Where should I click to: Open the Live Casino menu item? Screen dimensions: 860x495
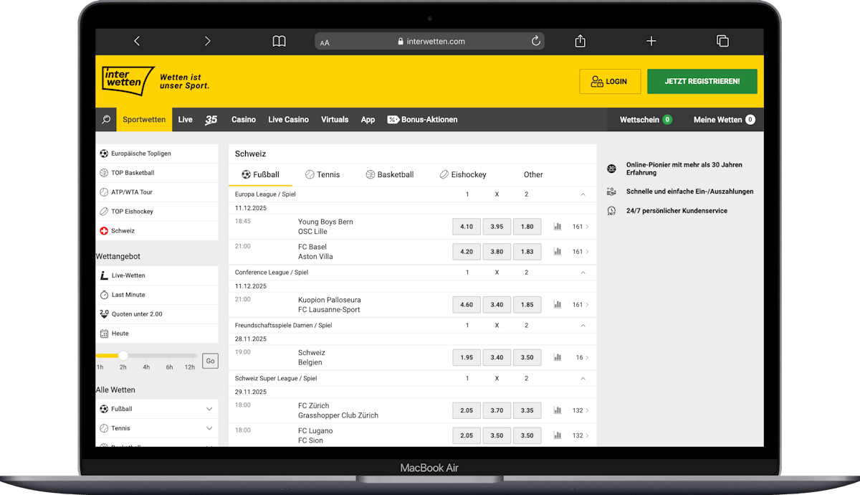[x=288, y=120]
